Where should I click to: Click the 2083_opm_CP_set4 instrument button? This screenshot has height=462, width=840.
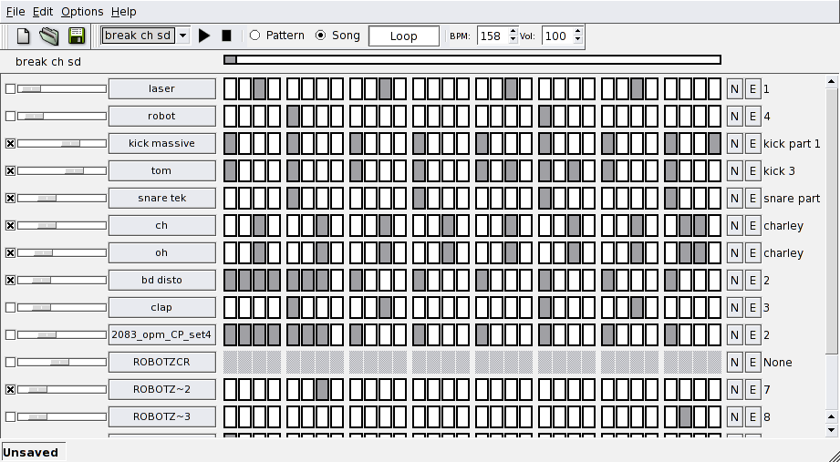tap(161, 334)
